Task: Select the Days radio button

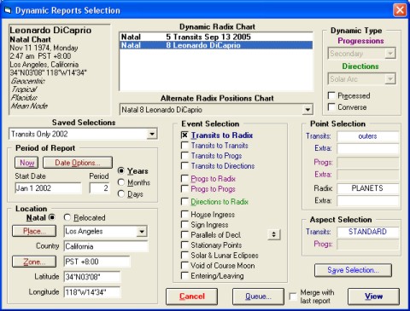Action: point(121,194)
